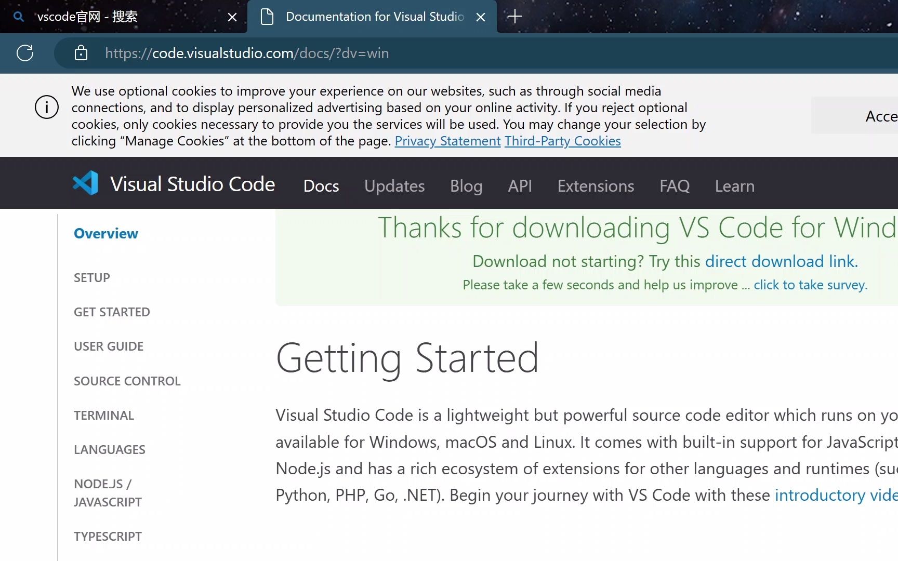Expand the USER GUIDE sidebar section
This screenshot has width=898, height=561.
coord(109,346)
